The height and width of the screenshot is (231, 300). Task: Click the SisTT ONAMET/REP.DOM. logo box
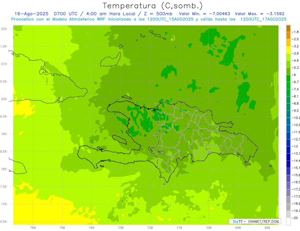255,221
